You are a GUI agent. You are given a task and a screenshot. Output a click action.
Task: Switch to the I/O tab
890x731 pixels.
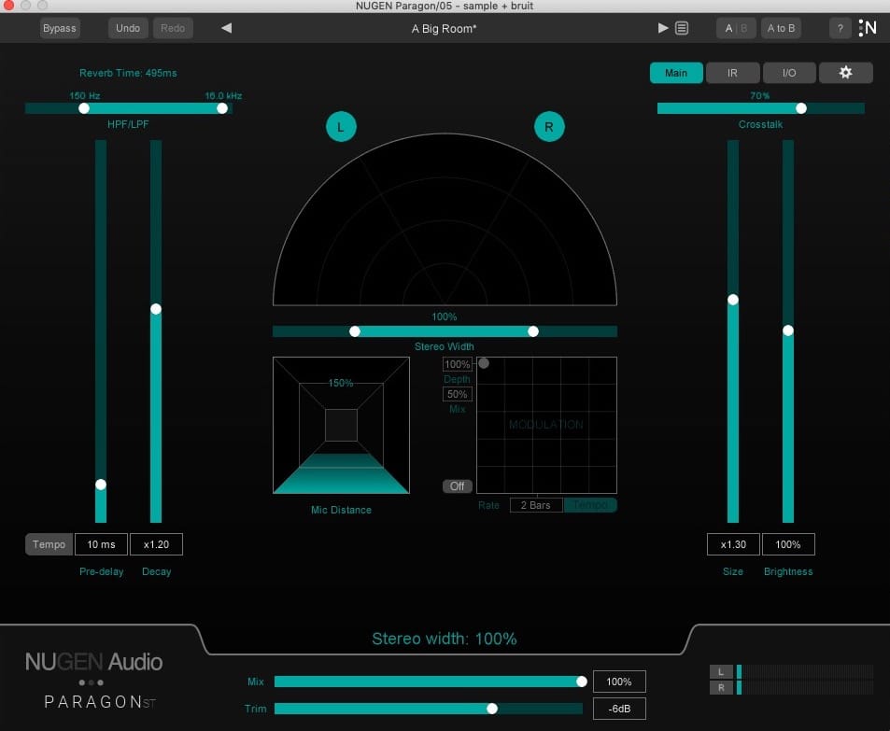click(x=789, y=72)
